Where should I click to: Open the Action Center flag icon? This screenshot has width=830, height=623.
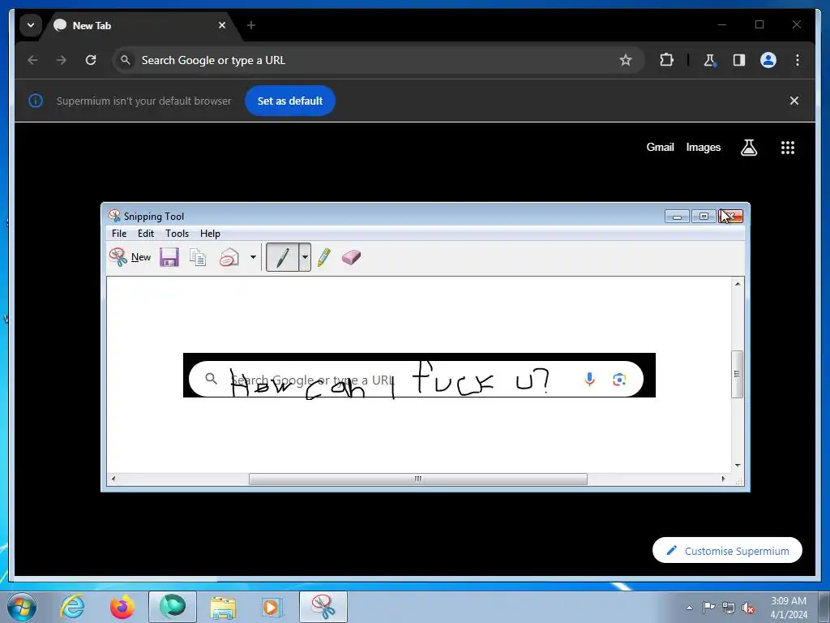[x=708, y=608]
